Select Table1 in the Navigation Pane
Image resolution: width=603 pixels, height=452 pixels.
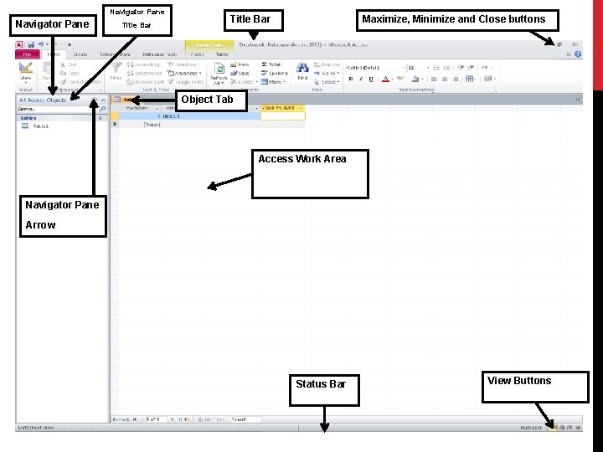[35, 126]
